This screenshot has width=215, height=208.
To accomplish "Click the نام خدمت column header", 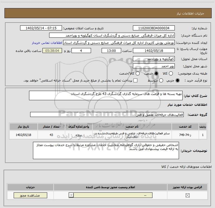I will [x=132, y=126].
